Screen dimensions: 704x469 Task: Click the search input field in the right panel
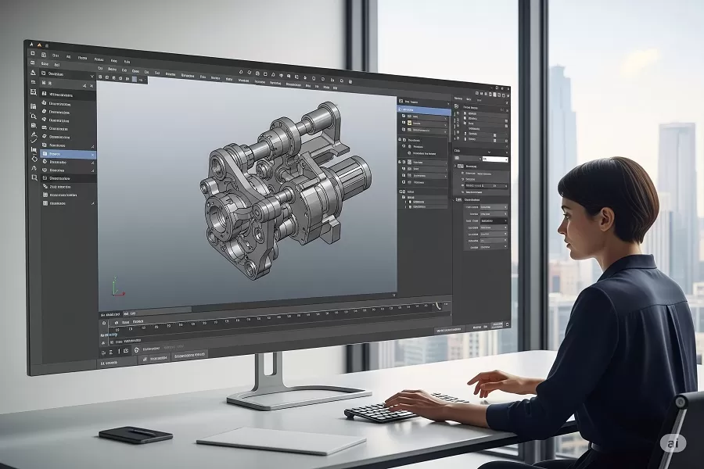tap(497, 159)
